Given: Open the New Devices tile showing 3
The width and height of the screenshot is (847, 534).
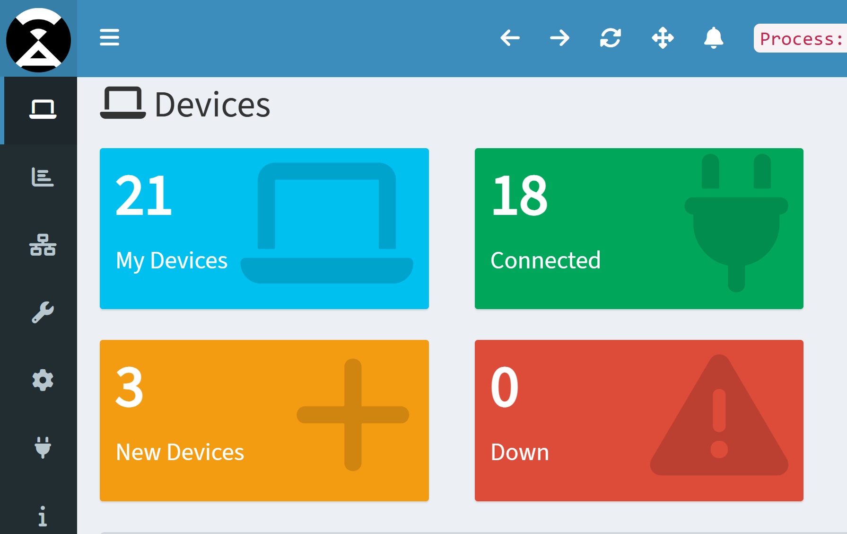Looking at the screenshot, I should (x=264, y=420).
